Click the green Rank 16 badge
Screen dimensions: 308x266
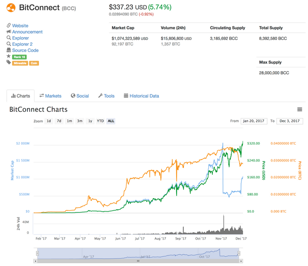(19, 57)
